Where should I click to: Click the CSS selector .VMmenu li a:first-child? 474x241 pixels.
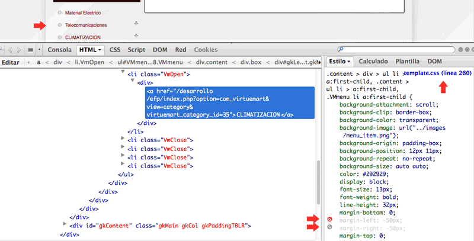point(366,97)
